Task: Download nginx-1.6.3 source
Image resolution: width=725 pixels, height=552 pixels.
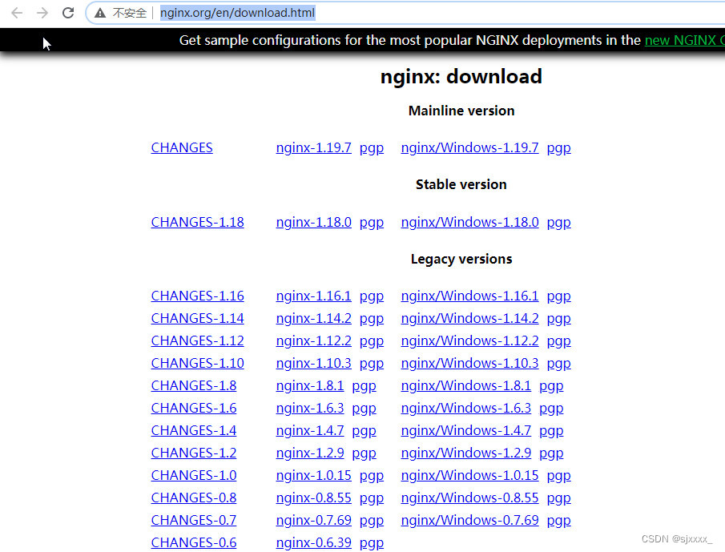Action: click(x=310, y=408)
